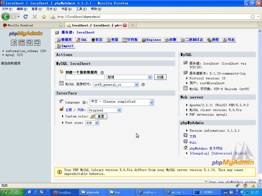
Task: Reload the current page
Action: 26,17
